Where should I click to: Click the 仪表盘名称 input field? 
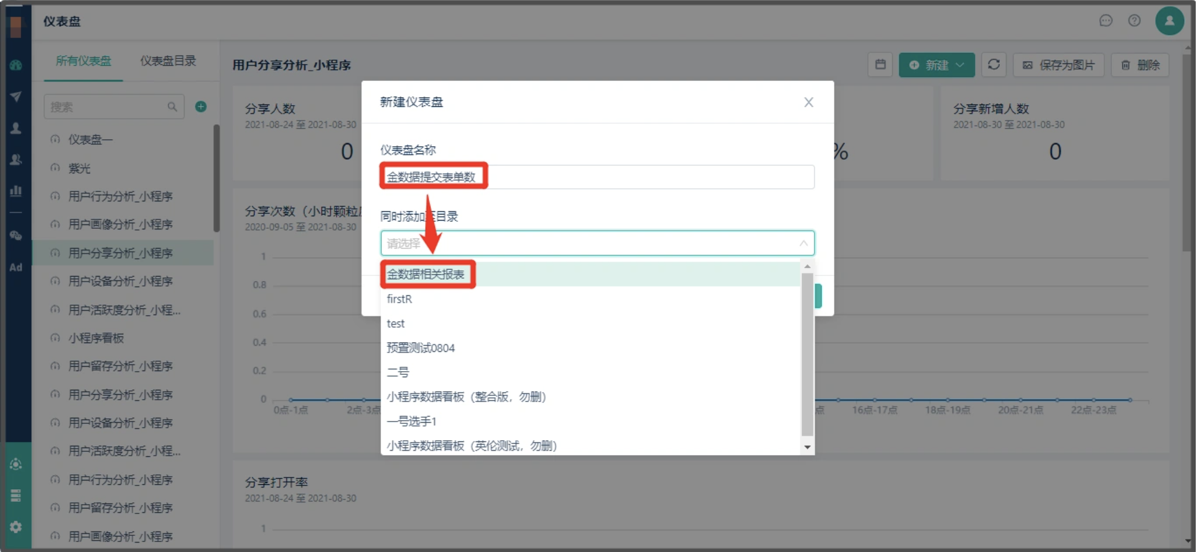point(597,177)
